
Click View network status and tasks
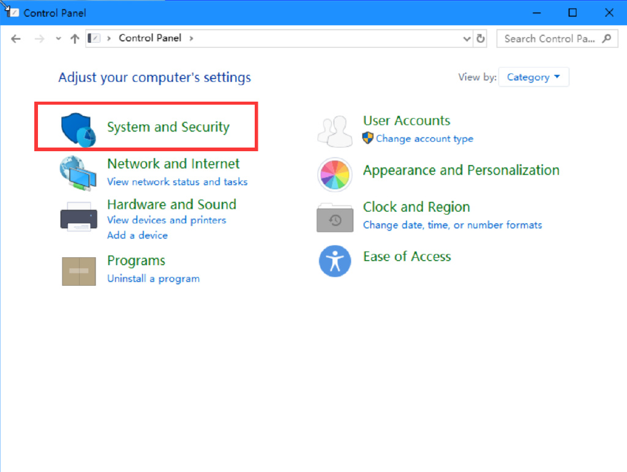coord(177,182)
